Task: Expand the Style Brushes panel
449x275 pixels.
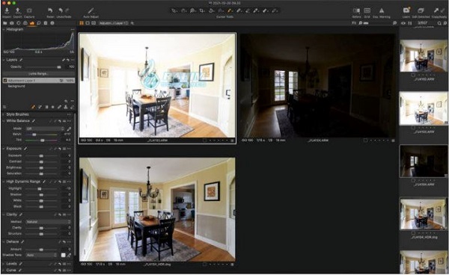Action: (4, 114)
